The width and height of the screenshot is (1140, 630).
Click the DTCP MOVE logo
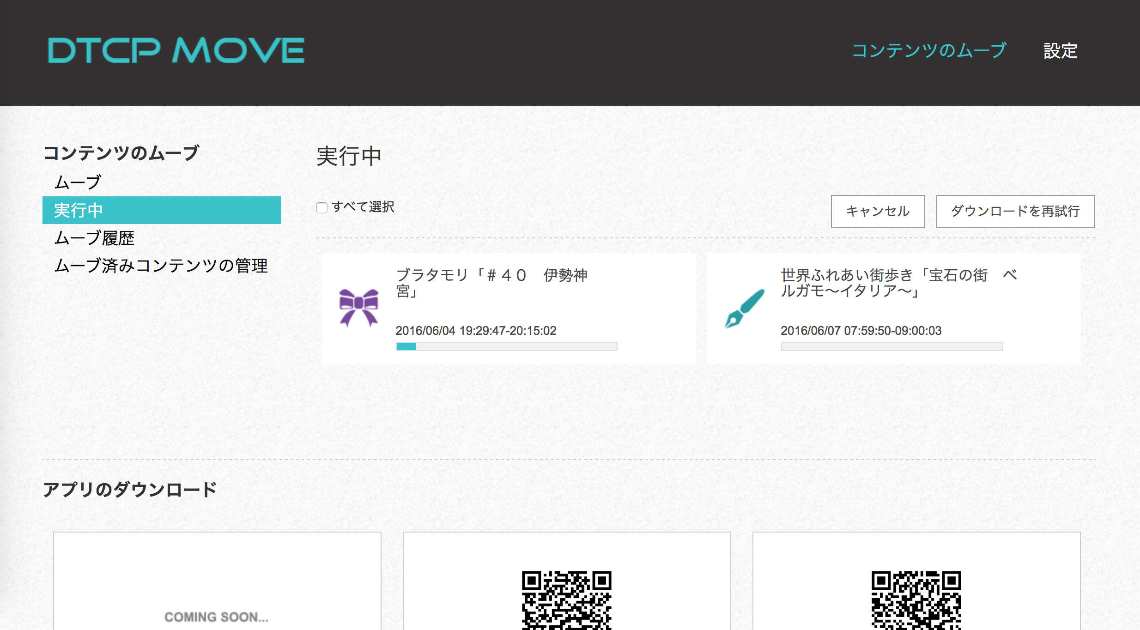coord(176,50)
